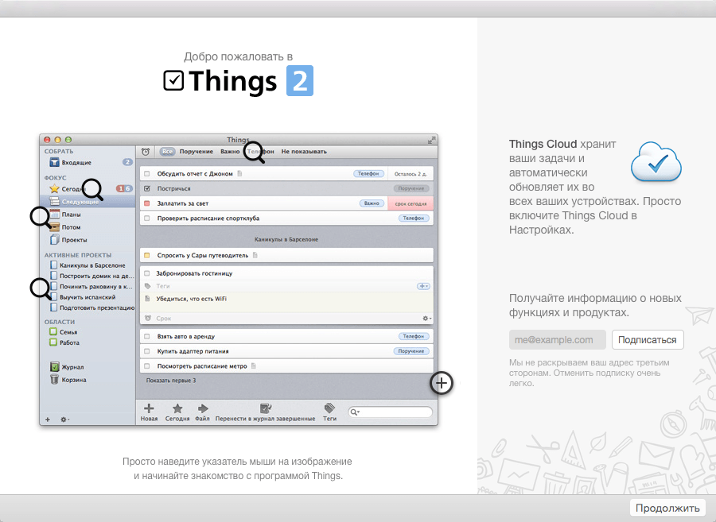Toggle the yellow checkbox for Спросить у Сары путеводитель

pyautogui.click(x=147, y=255)
